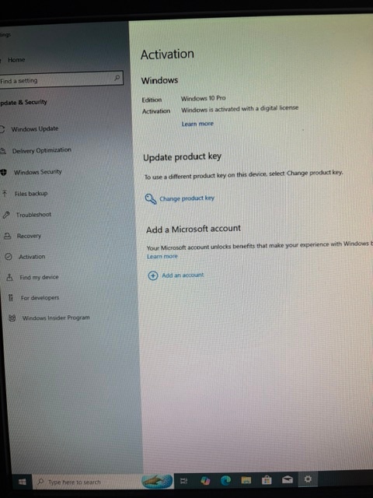The height and width of the screenshot is (498, 373).
Task: Click the For developers tools icon
Action: pyautogui.click(x=11, y=297)
